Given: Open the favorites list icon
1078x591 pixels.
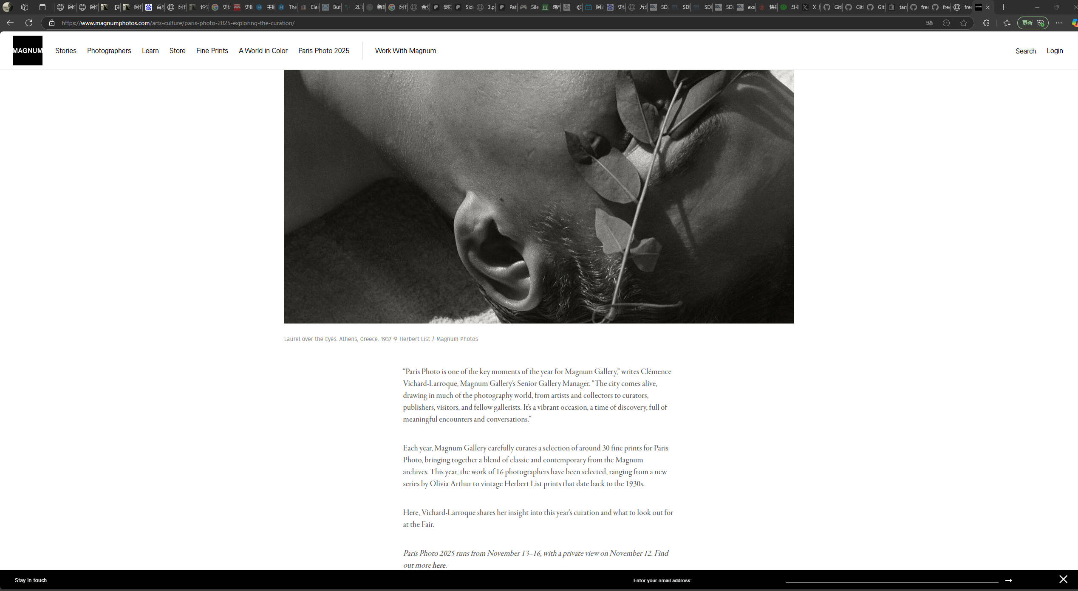Looking at the screenshot, I should coord(1007,23).
